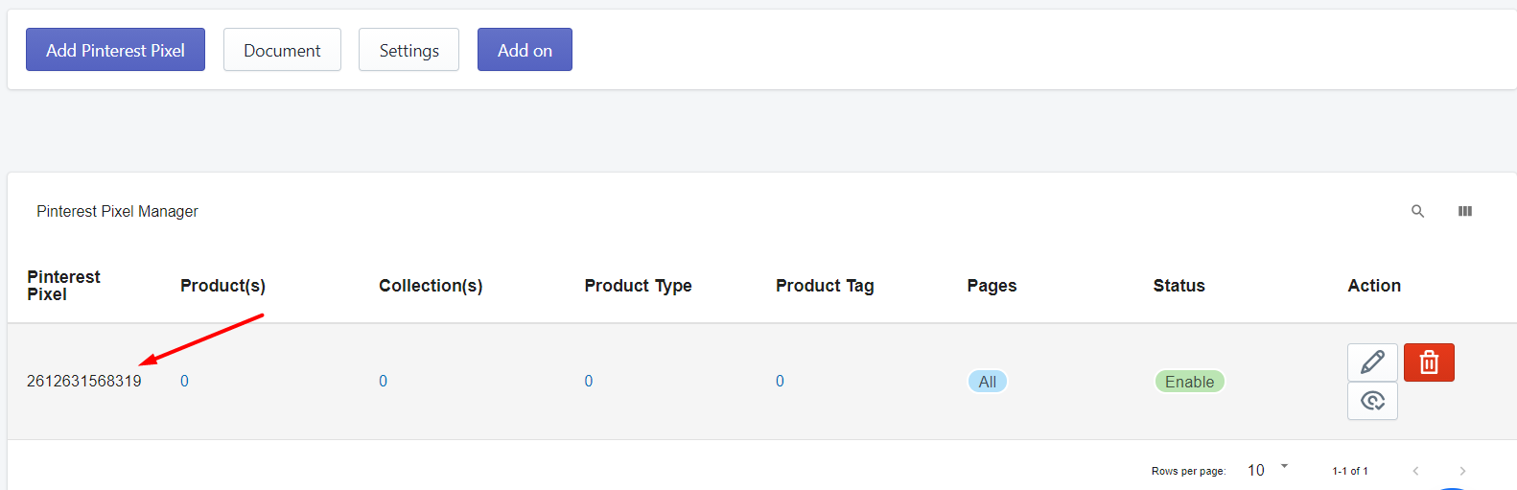Viewport: 1517px width, 490px height.
Task: Delete pixel 2612631568319 with the trash icon
Action: pos(1429,362)
